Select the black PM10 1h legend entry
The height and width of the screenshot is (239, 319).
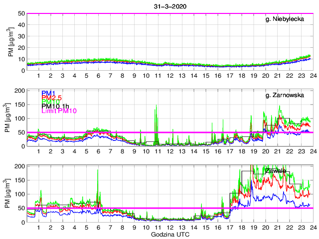click(55, 106)
